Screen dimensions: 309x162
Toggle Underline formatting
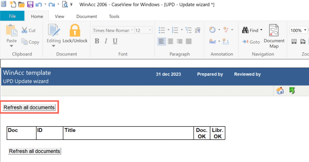click(115, 41)
